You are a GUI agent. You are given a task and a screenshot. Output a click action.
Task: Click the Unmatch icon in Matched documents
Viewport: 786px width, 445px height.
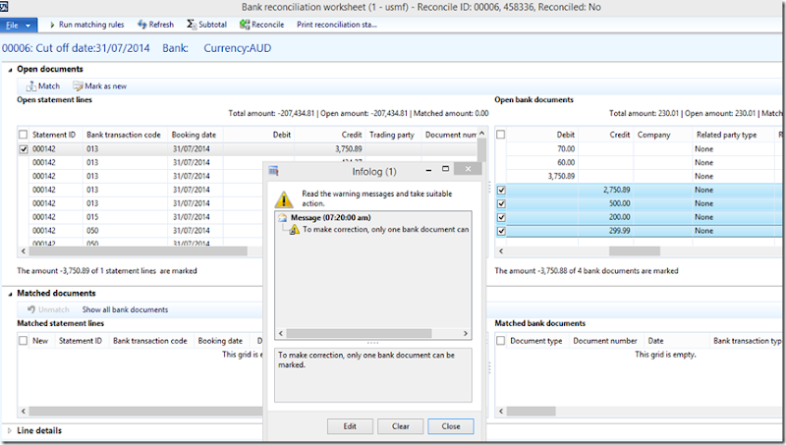point(31,309)
